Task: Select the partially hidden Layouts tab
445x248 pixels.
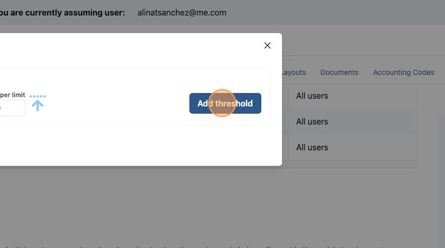Action: tap(294, 72)
